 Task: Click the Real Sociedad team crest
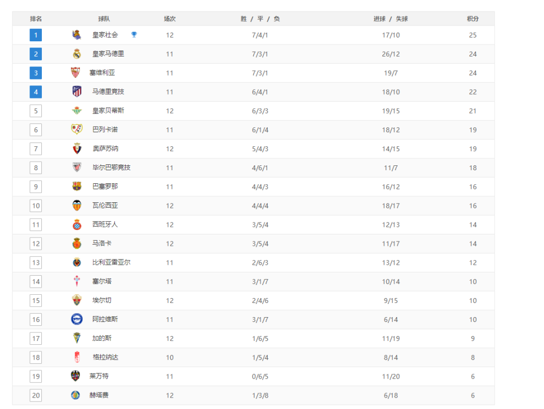[x=77, y=35]
